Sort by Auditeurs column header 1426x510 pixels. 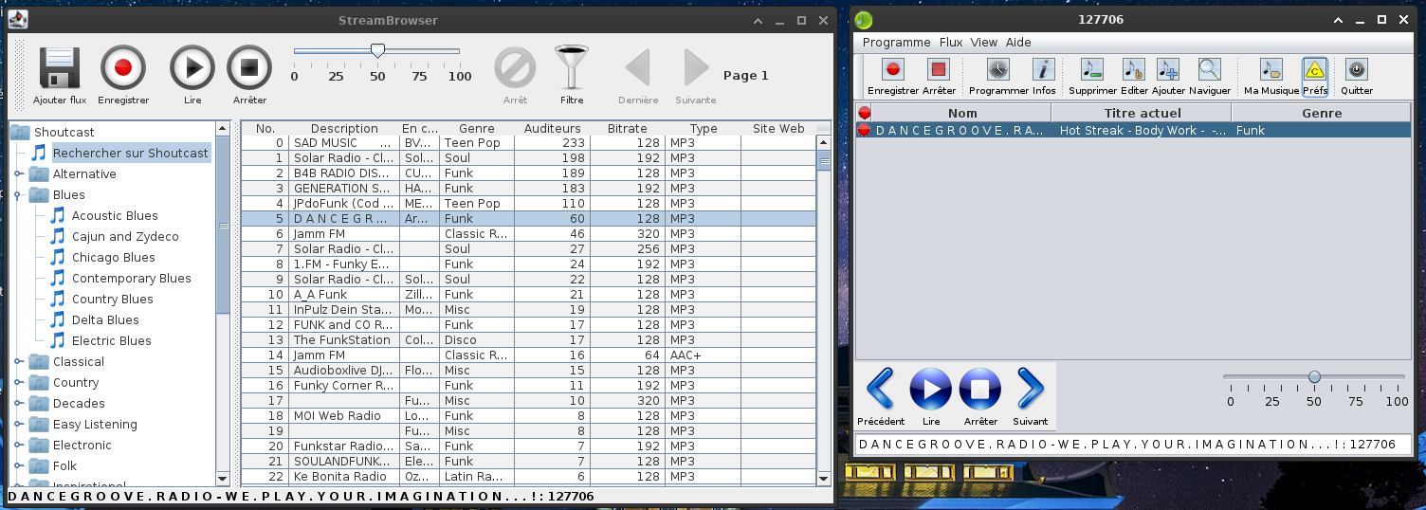[x=553, y=129]
